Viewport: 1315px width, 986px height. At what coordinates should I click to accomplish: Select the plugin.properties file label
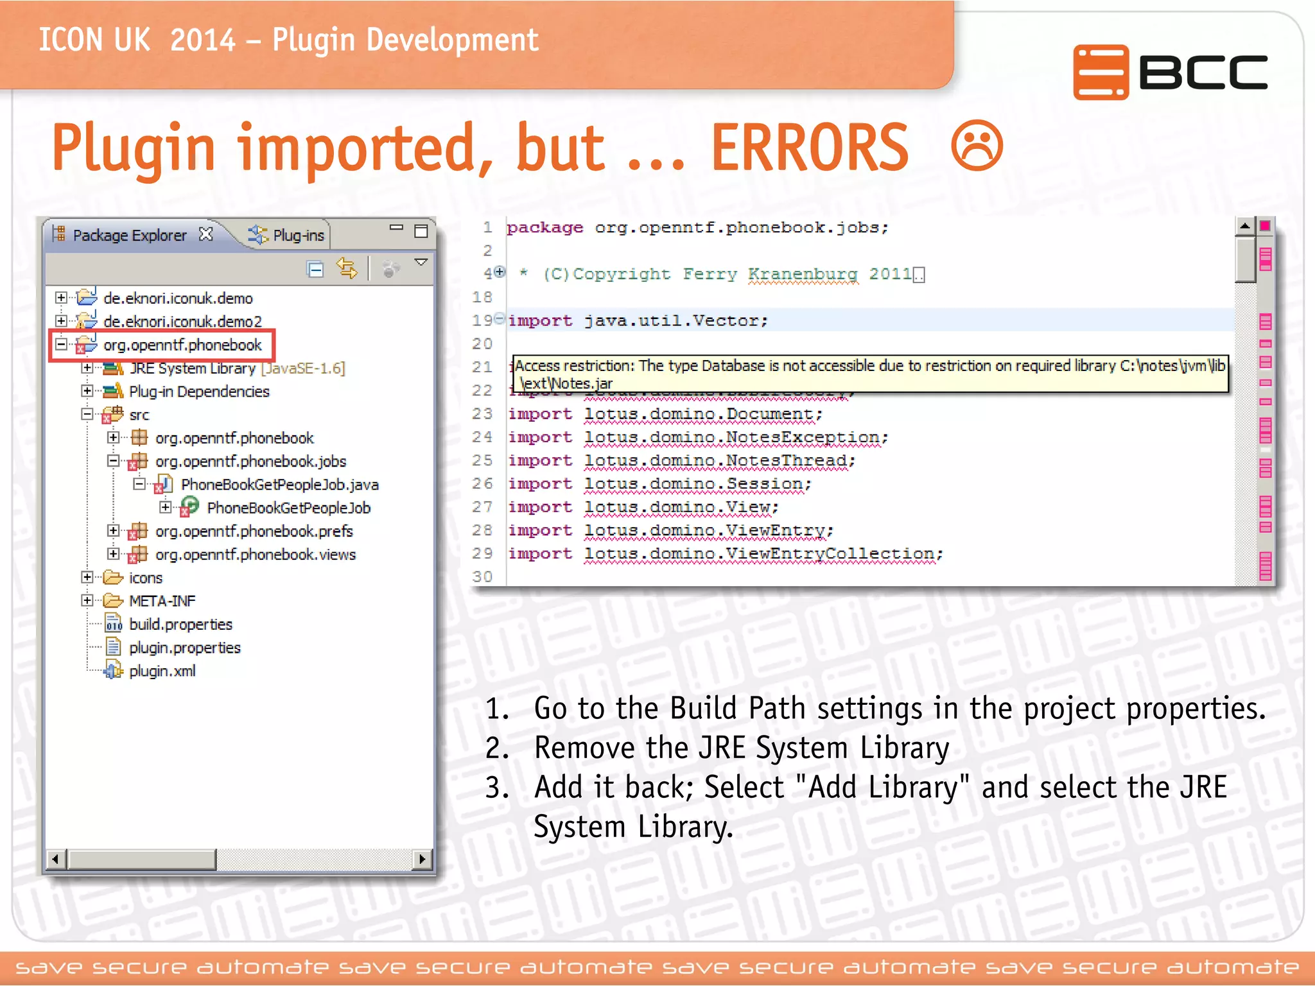[185, 647]
